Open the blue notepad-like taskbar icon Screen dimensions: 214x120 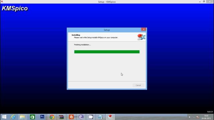point(100,117)
